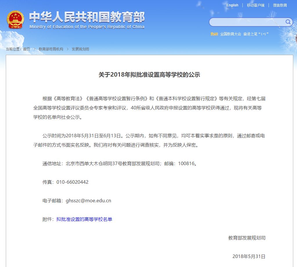Viewport: 297px width, 267px height.
Task: Select the English version icon link
Action: pos(232,5)
